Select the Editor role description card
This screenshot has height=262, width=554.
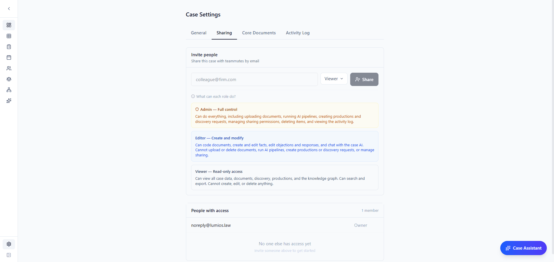coord(285,146)
